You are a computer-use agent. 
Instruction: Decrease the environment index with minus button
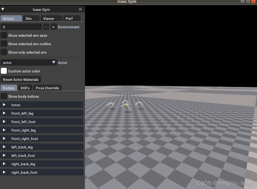click(46, 27)
